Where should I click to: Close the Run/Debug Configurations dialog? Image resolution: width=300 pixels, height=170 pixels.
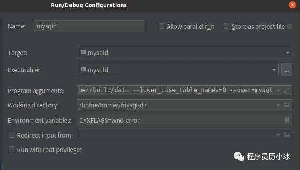click(292, 5)
